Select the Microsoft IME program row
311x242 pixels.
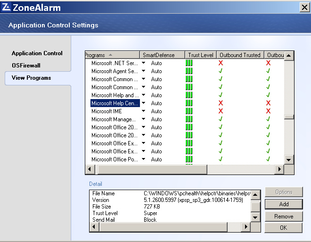(106, 111)
